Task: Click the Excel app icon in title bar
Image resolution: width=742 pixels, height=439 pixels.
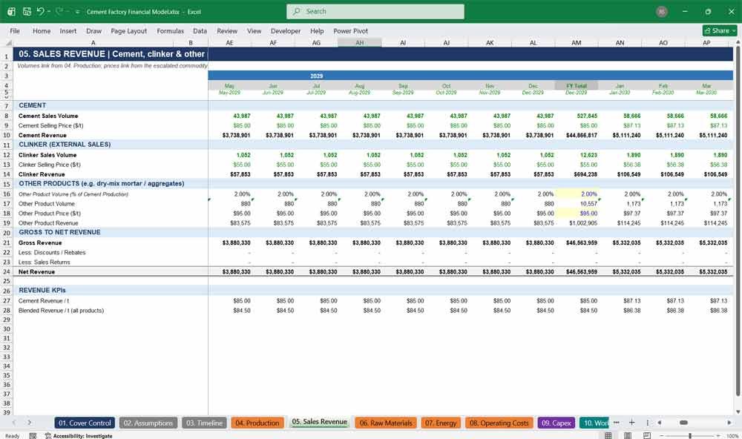Action: pos(11,11)
